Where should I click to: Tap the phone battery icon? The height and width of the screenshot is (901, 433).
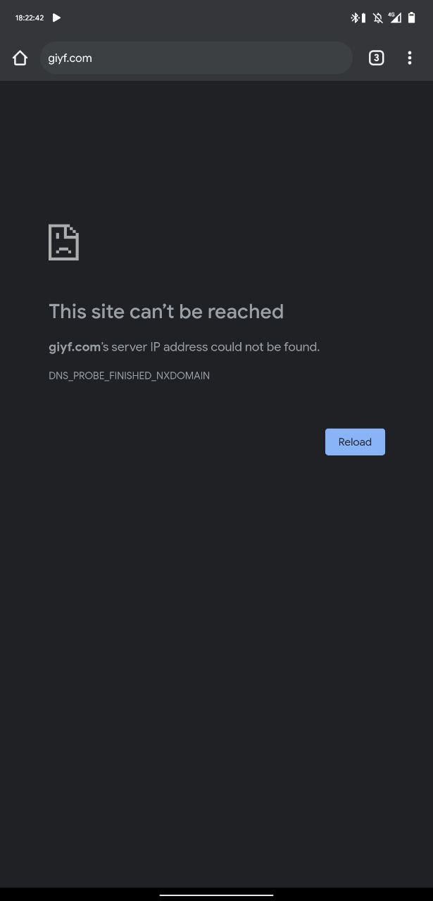(x=412, y=18)
